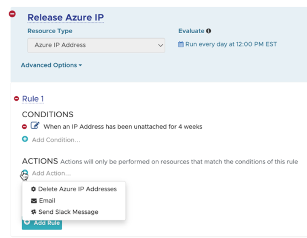Edit the Release Azure IP title
Viewport: 307px width, 238px height.
(66, 17)
